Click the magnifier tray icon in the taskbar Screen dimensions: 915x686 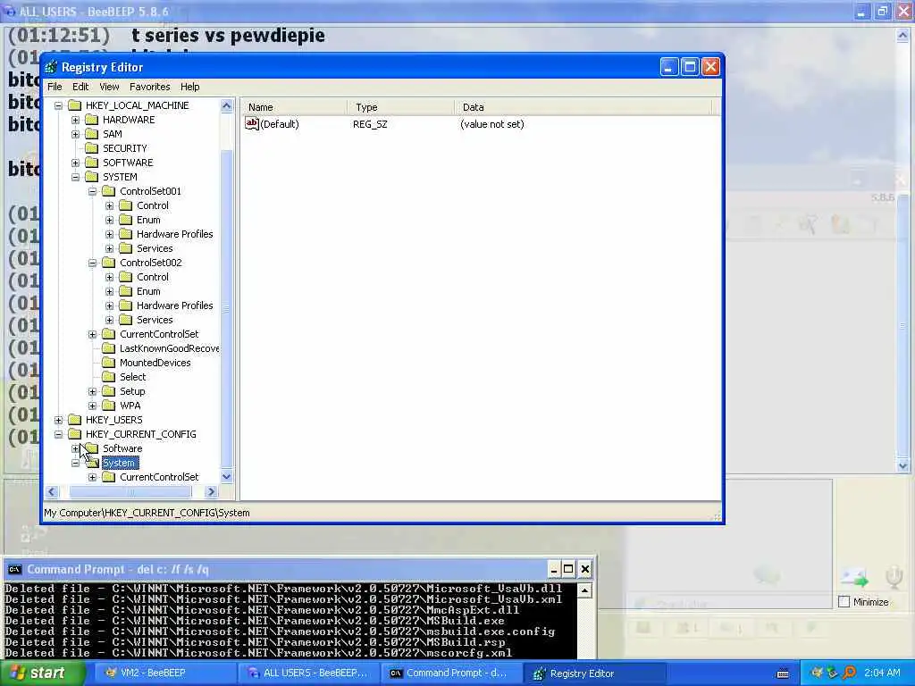tap(849, 673)
